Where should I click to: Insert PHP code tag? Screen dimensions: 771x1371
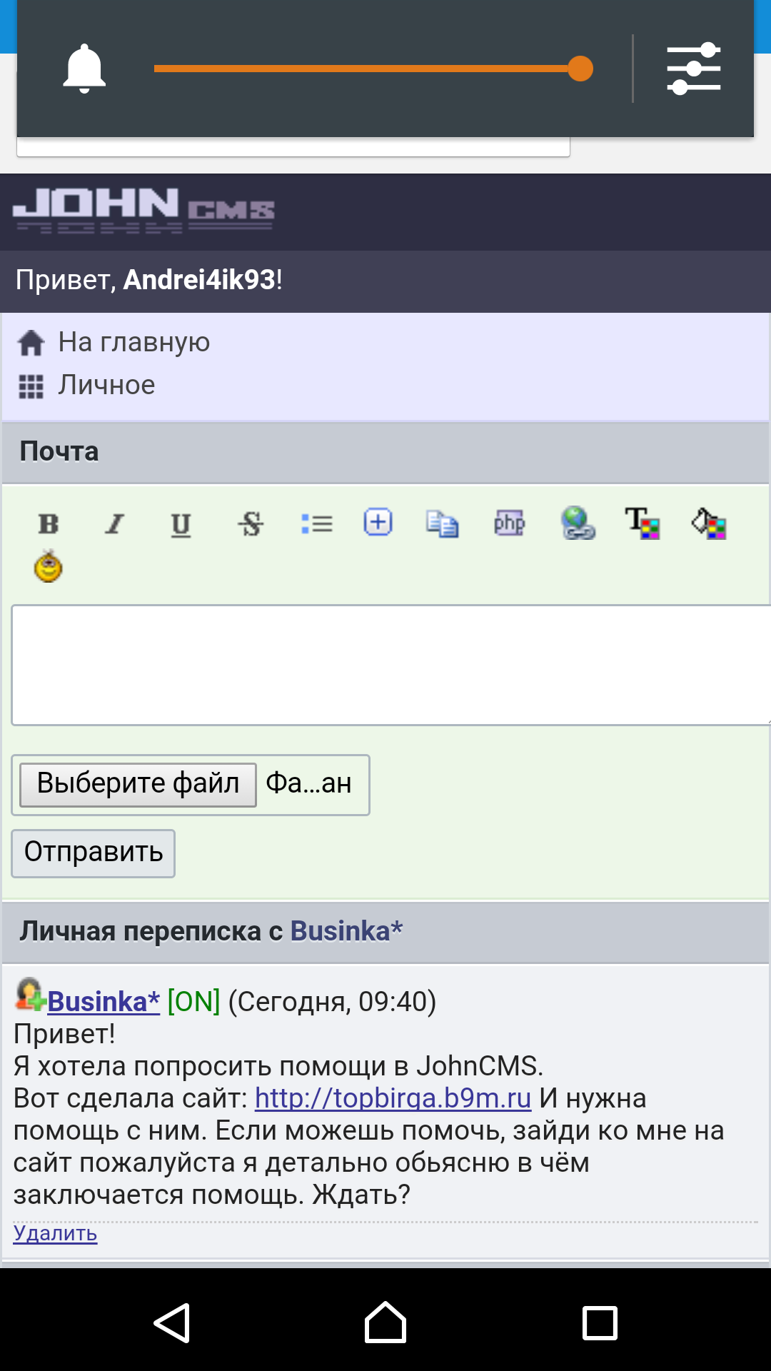(509, 523)
